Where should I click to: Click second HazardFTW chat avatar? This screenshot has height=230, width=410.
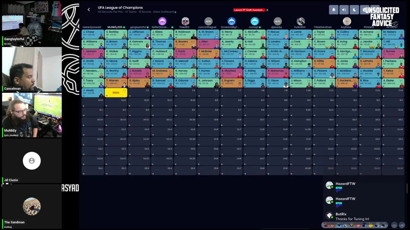329,200
